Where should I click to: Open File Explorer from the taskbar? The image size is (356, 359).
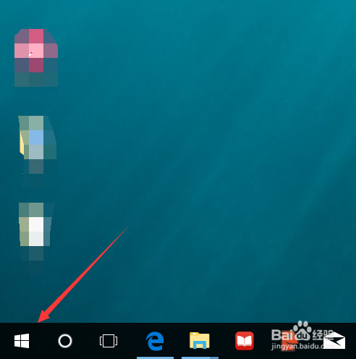pyautogui.click(x=200, y=341)
